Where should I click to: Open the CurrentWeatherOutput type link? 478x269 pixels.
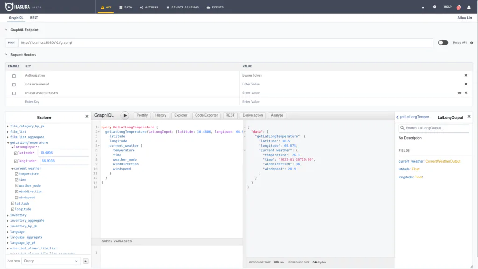click(x=443, y=161)
